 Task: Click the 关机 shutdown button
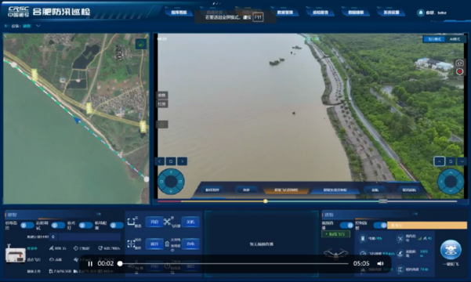pyautogui.click(x=190, y=222)
